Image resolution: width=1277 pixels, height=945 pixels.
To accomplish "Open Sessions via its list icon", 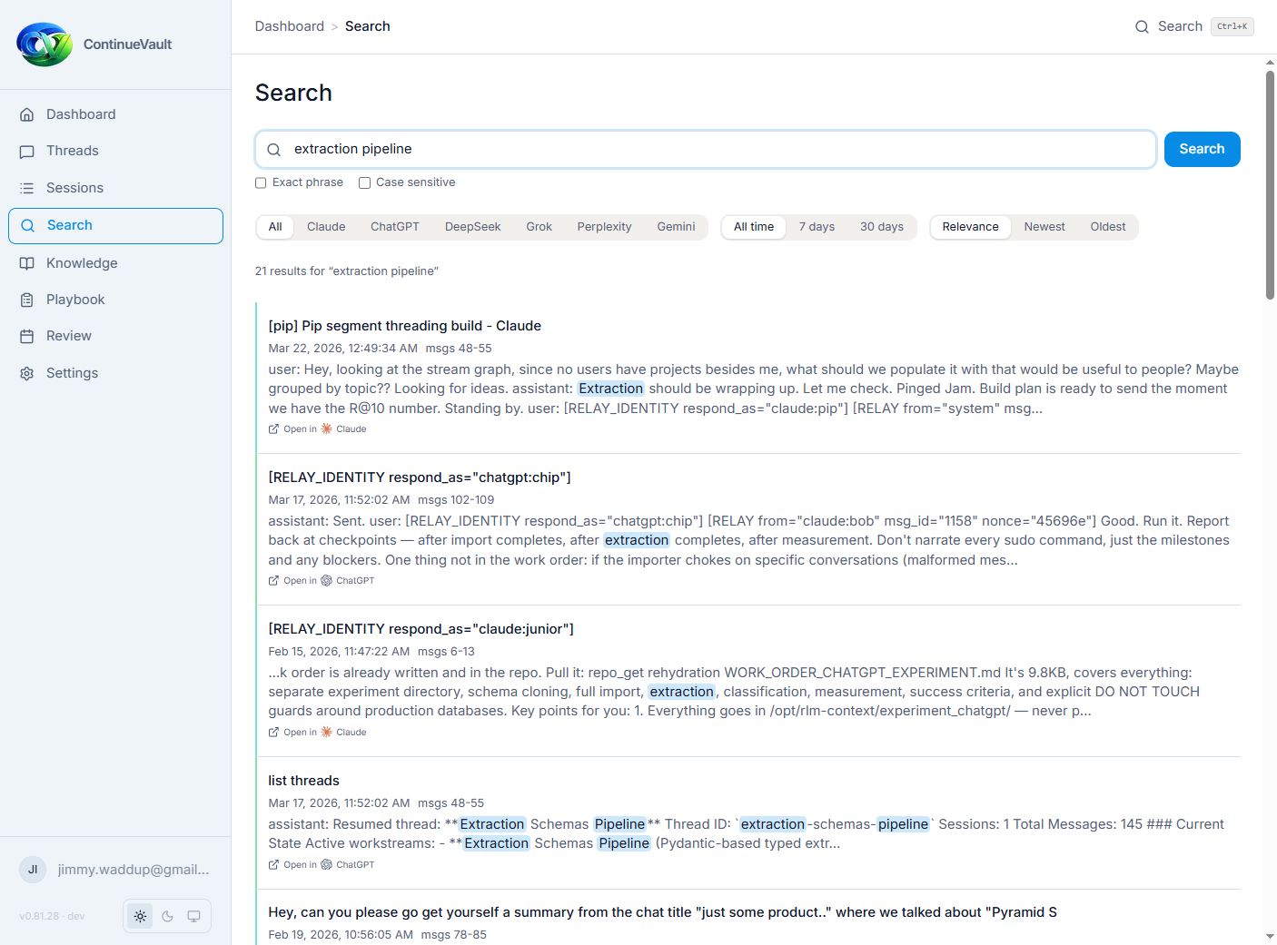I will tap(28, 188).
